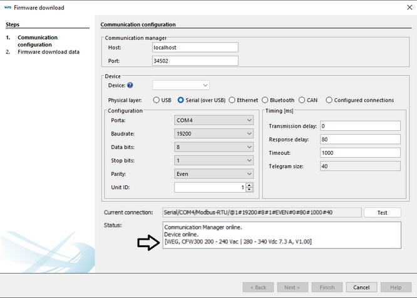Click the Response delay field

tap(359, 139)
